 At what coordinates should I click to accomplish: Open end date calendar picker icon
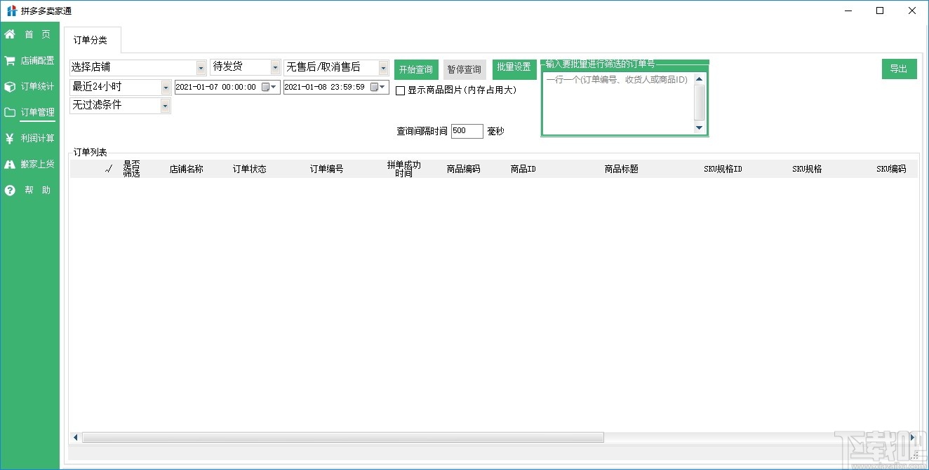coord(375,87)
